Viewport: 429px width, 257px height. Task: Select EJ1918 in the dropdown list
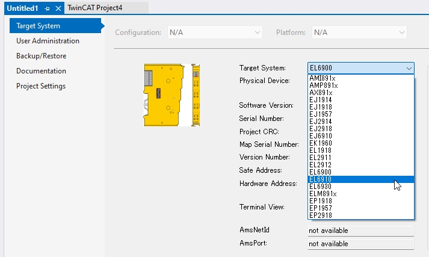coord(361,107)
